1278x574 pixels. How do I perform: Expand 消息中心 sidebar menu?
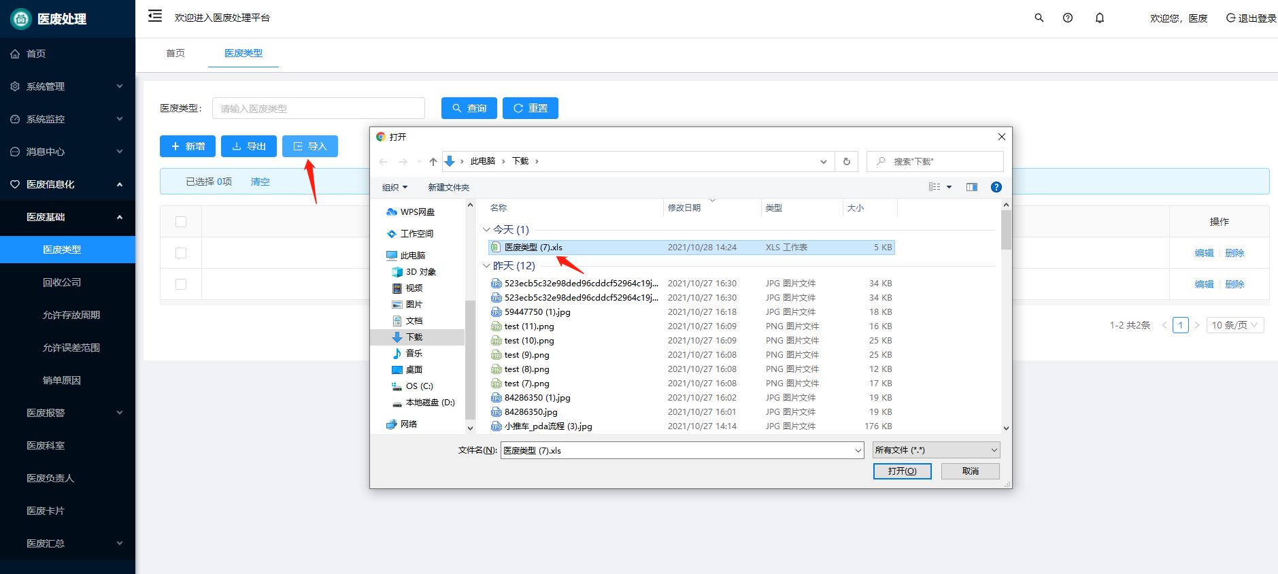(68, 152)
